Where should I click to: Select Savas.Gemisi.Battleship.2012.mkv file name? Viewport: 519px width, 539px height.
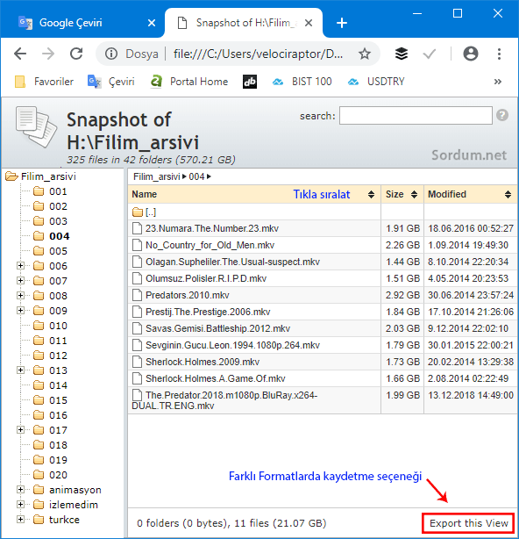tap(217, 328)
